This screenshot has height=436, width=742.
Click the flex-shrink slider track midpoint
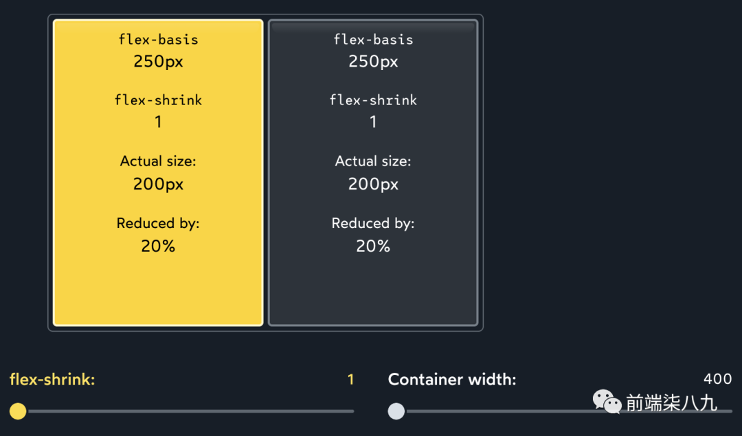(x=185, y=411)
